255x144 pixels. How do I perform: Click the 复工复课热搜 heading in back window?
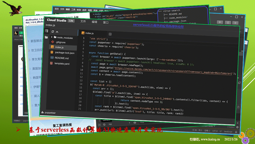pyautogui.click(x=62, y=125)
